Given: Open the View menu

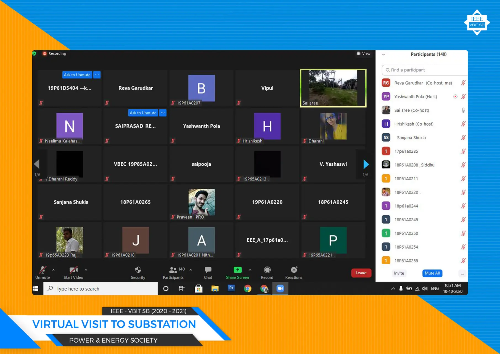Looking at the screenshot, I should point(363,53).
